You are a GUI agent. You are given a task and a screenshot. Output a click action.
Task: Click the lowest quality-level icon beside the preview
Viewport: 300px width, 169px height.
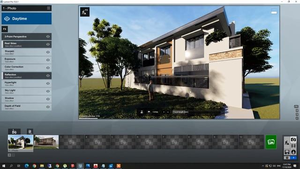(x=297, y=118)
